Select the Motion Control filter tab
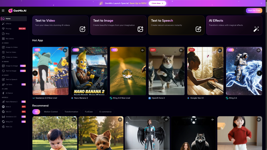The height and width of the screenshot is (150, 267). coord(51,112)
